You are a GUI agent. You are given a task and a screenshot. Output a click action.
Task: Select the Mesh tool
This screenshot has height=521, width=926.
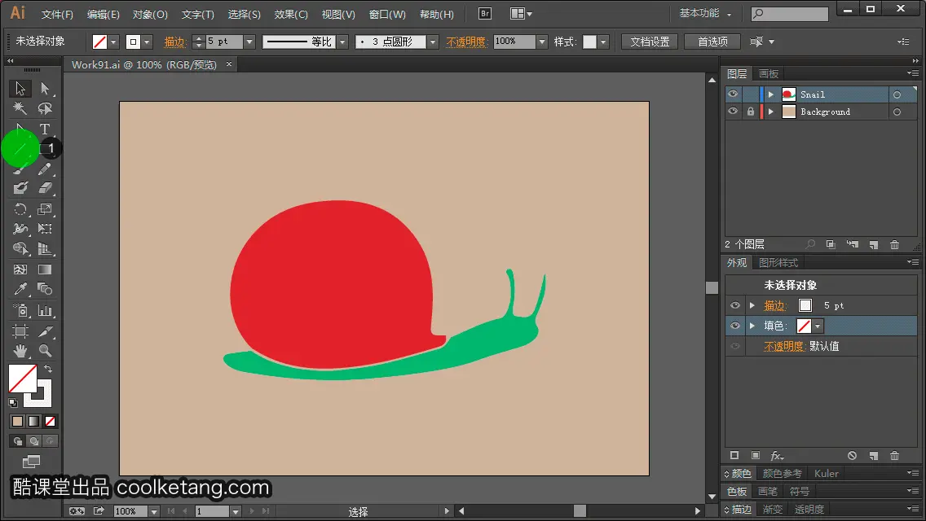[20, 269]
